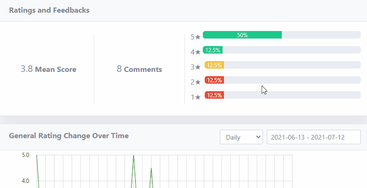
Task: Click the Ratings and Feedbacks heading
Action: tap(49, 10)
